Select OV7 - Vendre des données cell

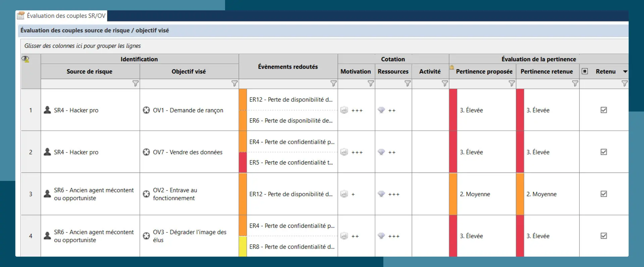click(189, 152)
